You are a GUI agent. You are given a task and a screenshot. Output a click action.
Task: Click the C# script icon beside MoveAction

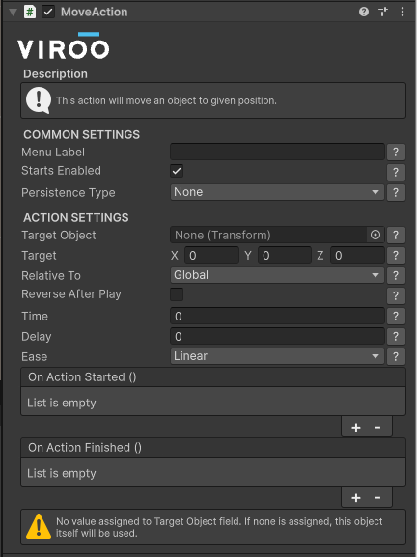click(x=30, y=13)
